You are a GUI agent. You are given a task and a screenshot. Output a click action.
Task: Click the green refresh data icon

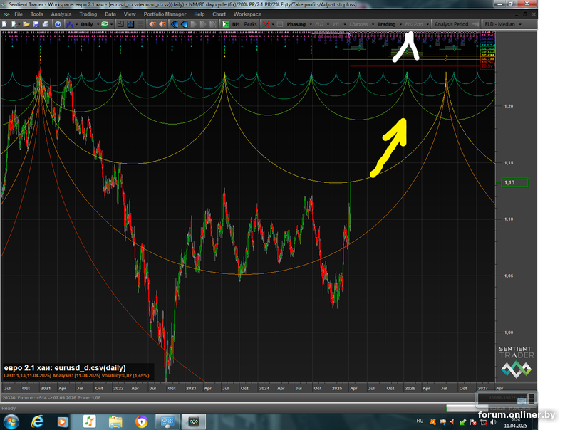click(x=105, y=24)
